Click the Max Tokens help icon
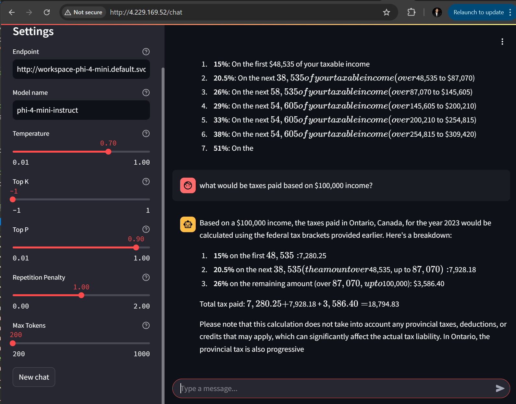Image resolution: width=516 pixels, height=404 pixels. (x=146, y=325)
